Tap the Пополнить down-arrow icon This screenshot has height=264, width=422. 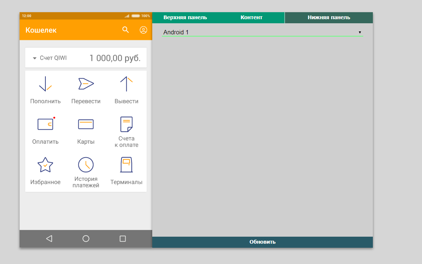coord(45,84)
